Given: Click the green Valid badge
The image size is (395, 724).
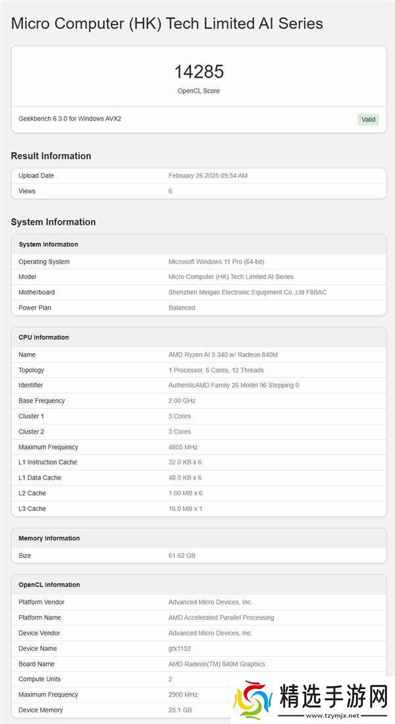Looking at the screenshot, I should pyautogui.click(x=368, y=119).
